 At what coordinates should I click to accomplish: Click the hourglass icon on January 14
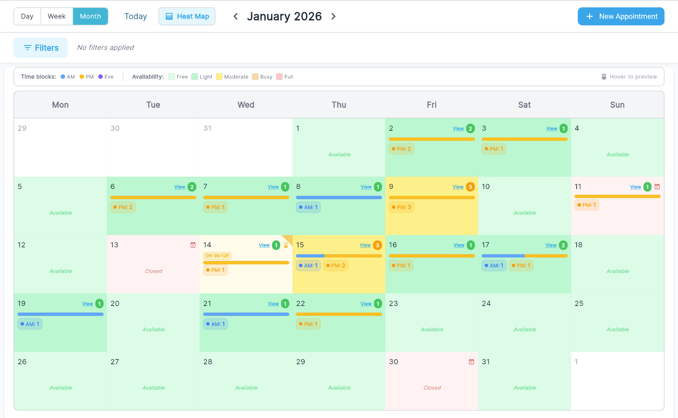click(286, 245)
